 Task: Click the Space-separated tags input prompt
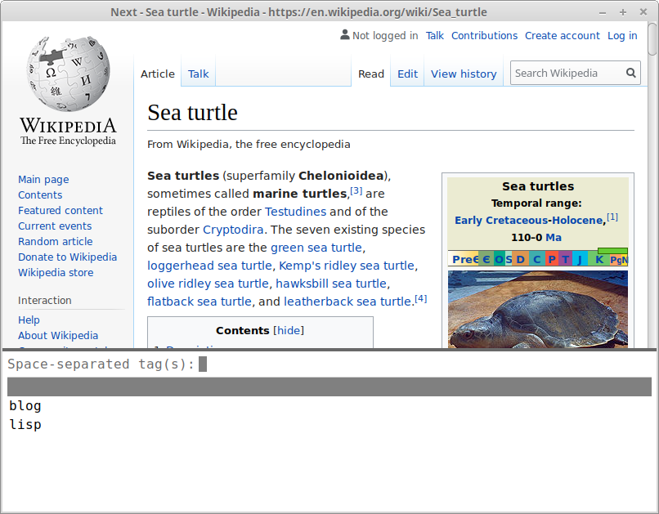coord(329,364)
